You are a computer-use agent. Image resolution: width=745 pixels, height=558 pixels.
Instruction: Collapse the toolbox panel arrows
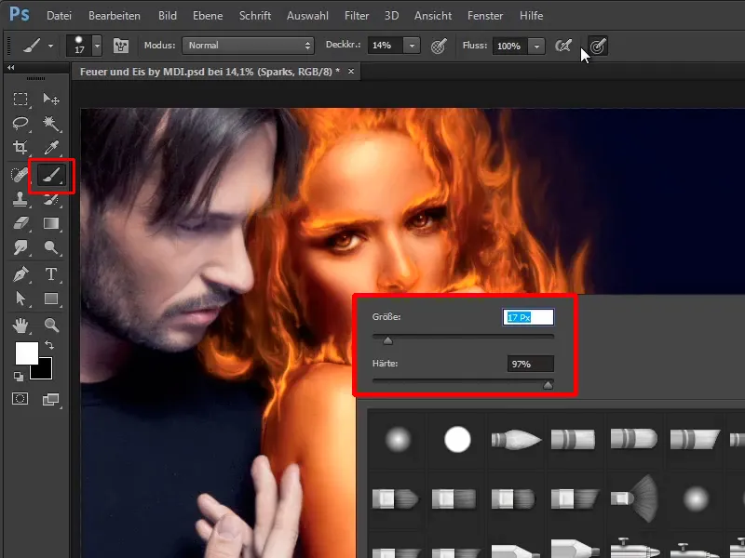pyautogui.click(x=10, y=67)
